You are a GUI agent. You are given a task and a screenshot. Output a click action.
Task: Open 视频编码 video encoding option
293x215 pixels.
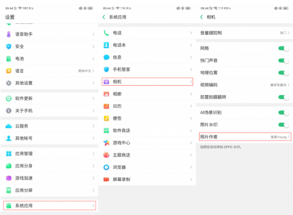tap(244, 85)
